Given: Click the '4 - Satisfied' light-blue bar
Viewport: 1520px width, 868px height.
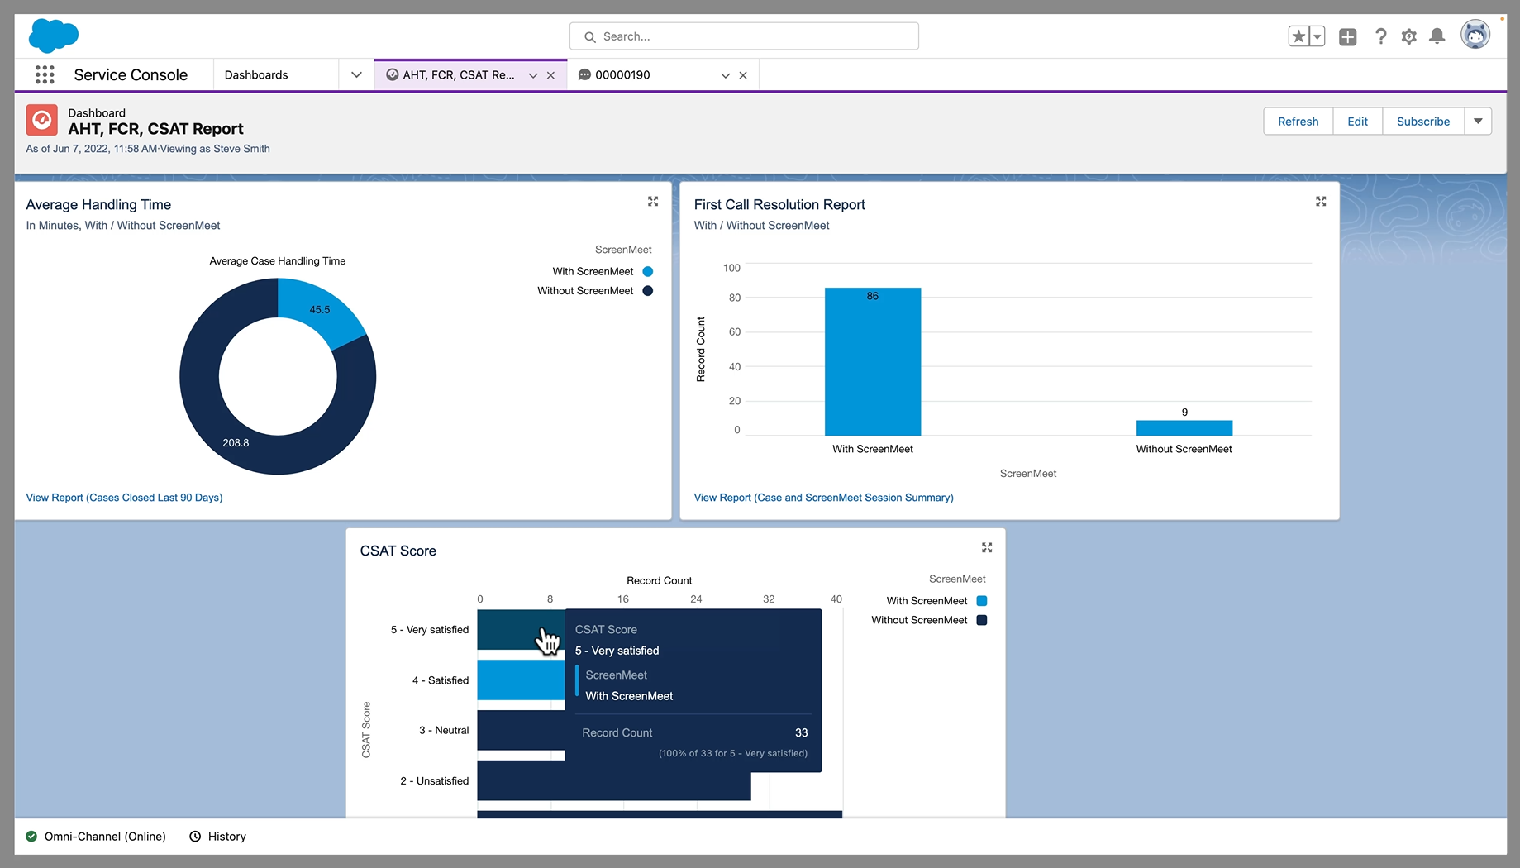Looking at the screenshot, I should click(521, 680).
